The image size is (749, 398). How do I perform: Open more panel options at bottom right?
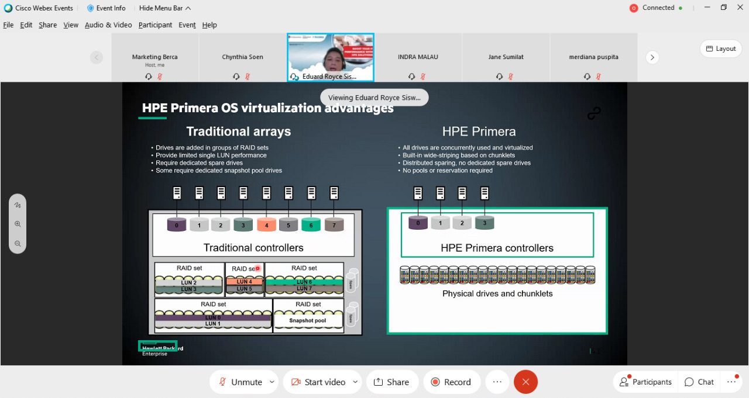(x=731, y=382)
